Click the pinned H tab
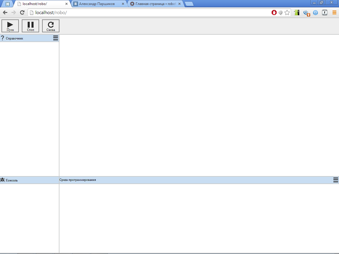 tap(8, 4)
